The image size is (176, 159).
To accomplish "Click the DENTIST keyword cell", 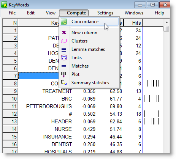I will click(x=62, y=144).
